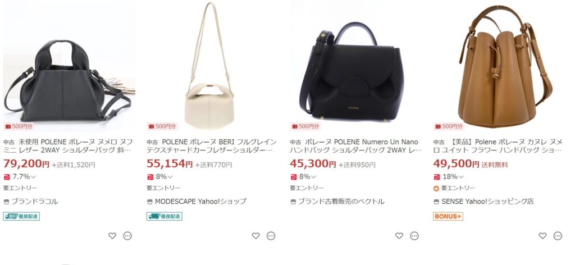Click heart icon under SENSE Yahoo! listing
This screenshot has width=575, height=265.
(x=542, y=236)
